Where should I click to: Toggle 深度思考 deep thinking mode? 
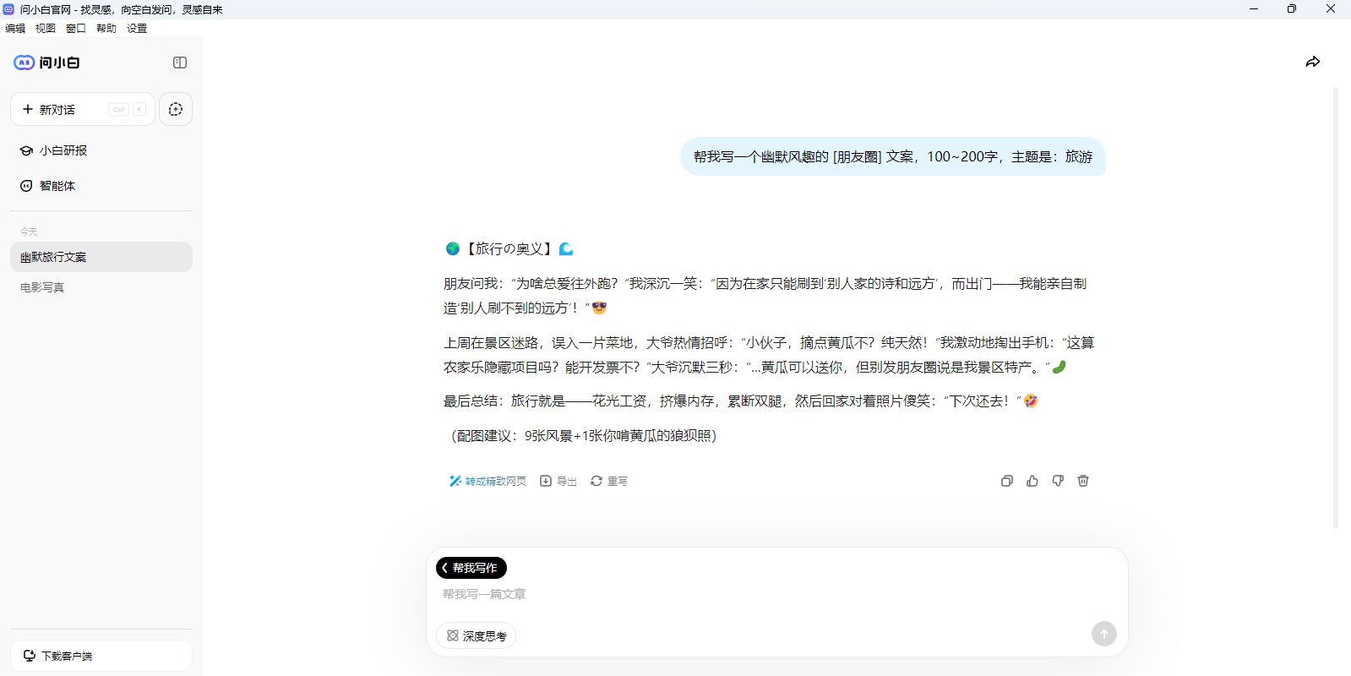coord(477,635)
